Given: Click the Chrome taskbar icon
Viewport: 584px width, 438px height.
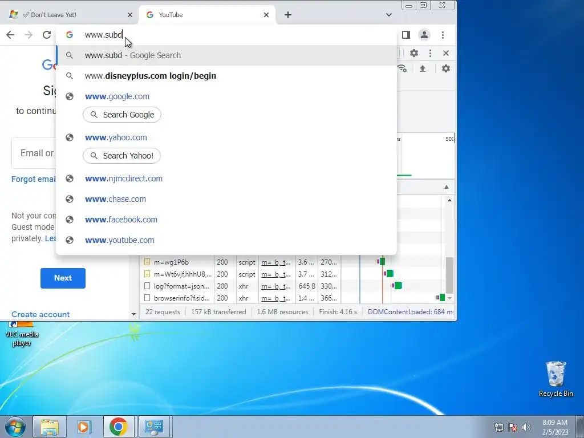Looking at the screenshot, I should click(x=119, y=427).
